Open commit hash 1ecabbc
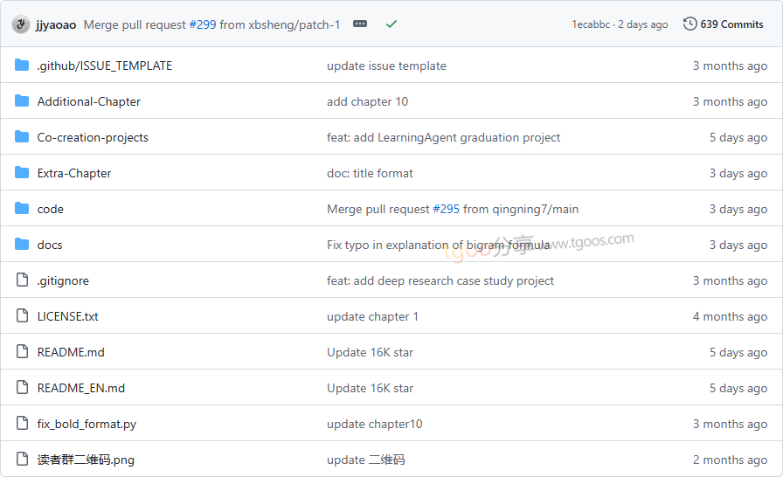 tap(592, 24)
